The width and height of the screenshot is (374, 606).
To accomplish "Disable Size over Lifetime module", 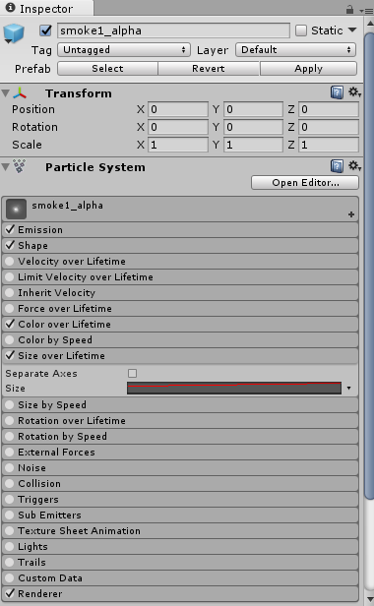I will [10, 355].
